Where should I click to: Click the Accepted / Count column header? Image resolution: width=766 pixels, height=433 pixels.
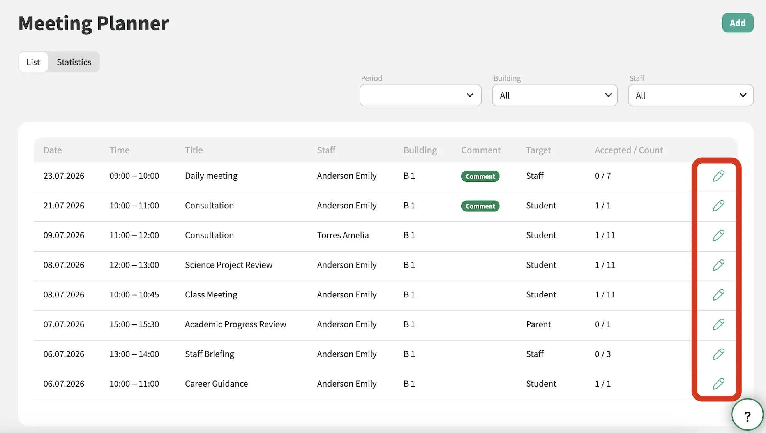pyautogui.click(x=628, y=150)
